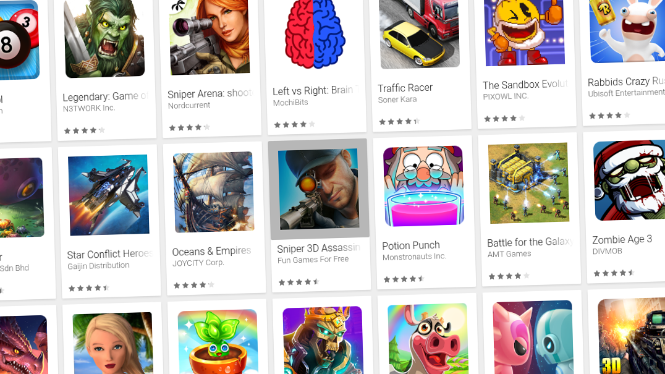The height and width of the screenshot is (374, 665).
Task: Open the Zombie Age 3 Santa icon
Action: point(629,181)
